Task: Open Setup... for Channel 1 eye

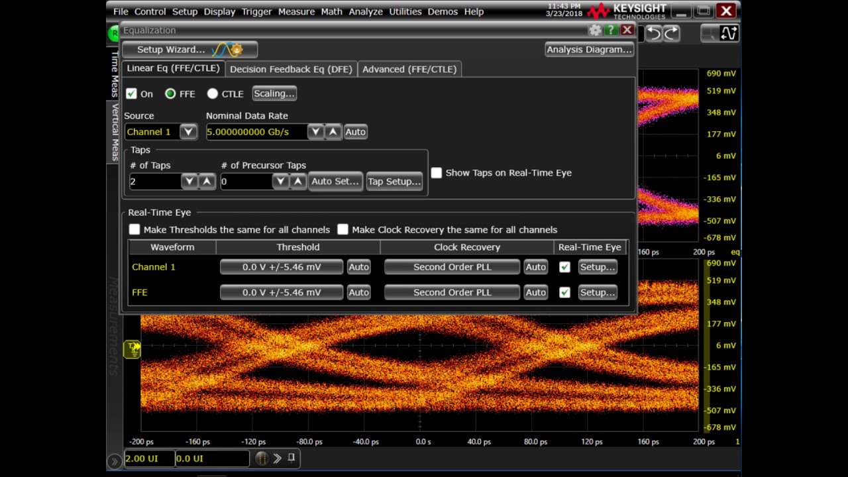Action: [598, 267]
